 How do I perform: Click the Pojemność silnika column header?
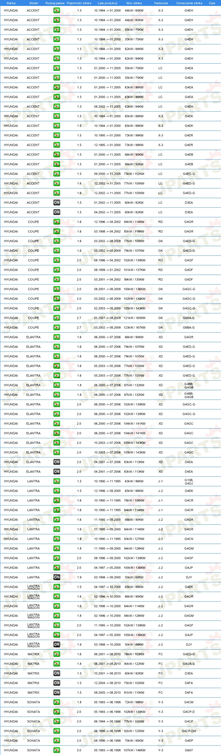click(79, 3)
